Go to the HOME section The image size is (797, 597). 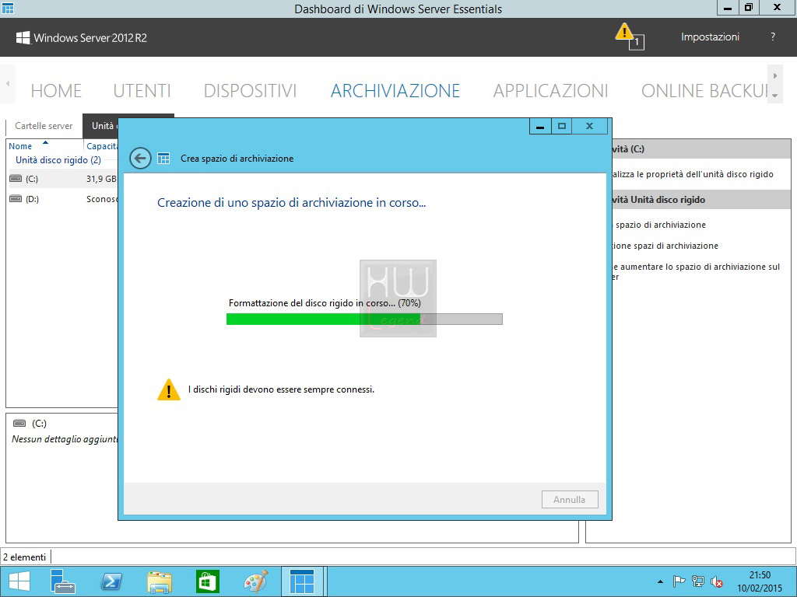pyautogui.click(x=56, y=90)
